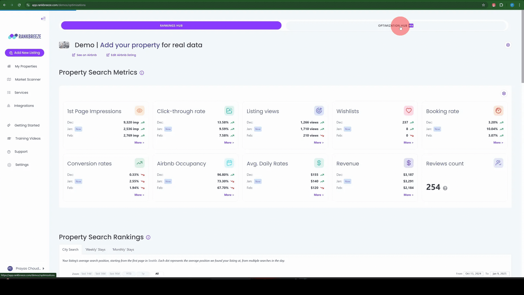Open the Edit Airbnb listing link
Image resolution: width=524 pixels, height=295 pixels.
pos(121,55)
